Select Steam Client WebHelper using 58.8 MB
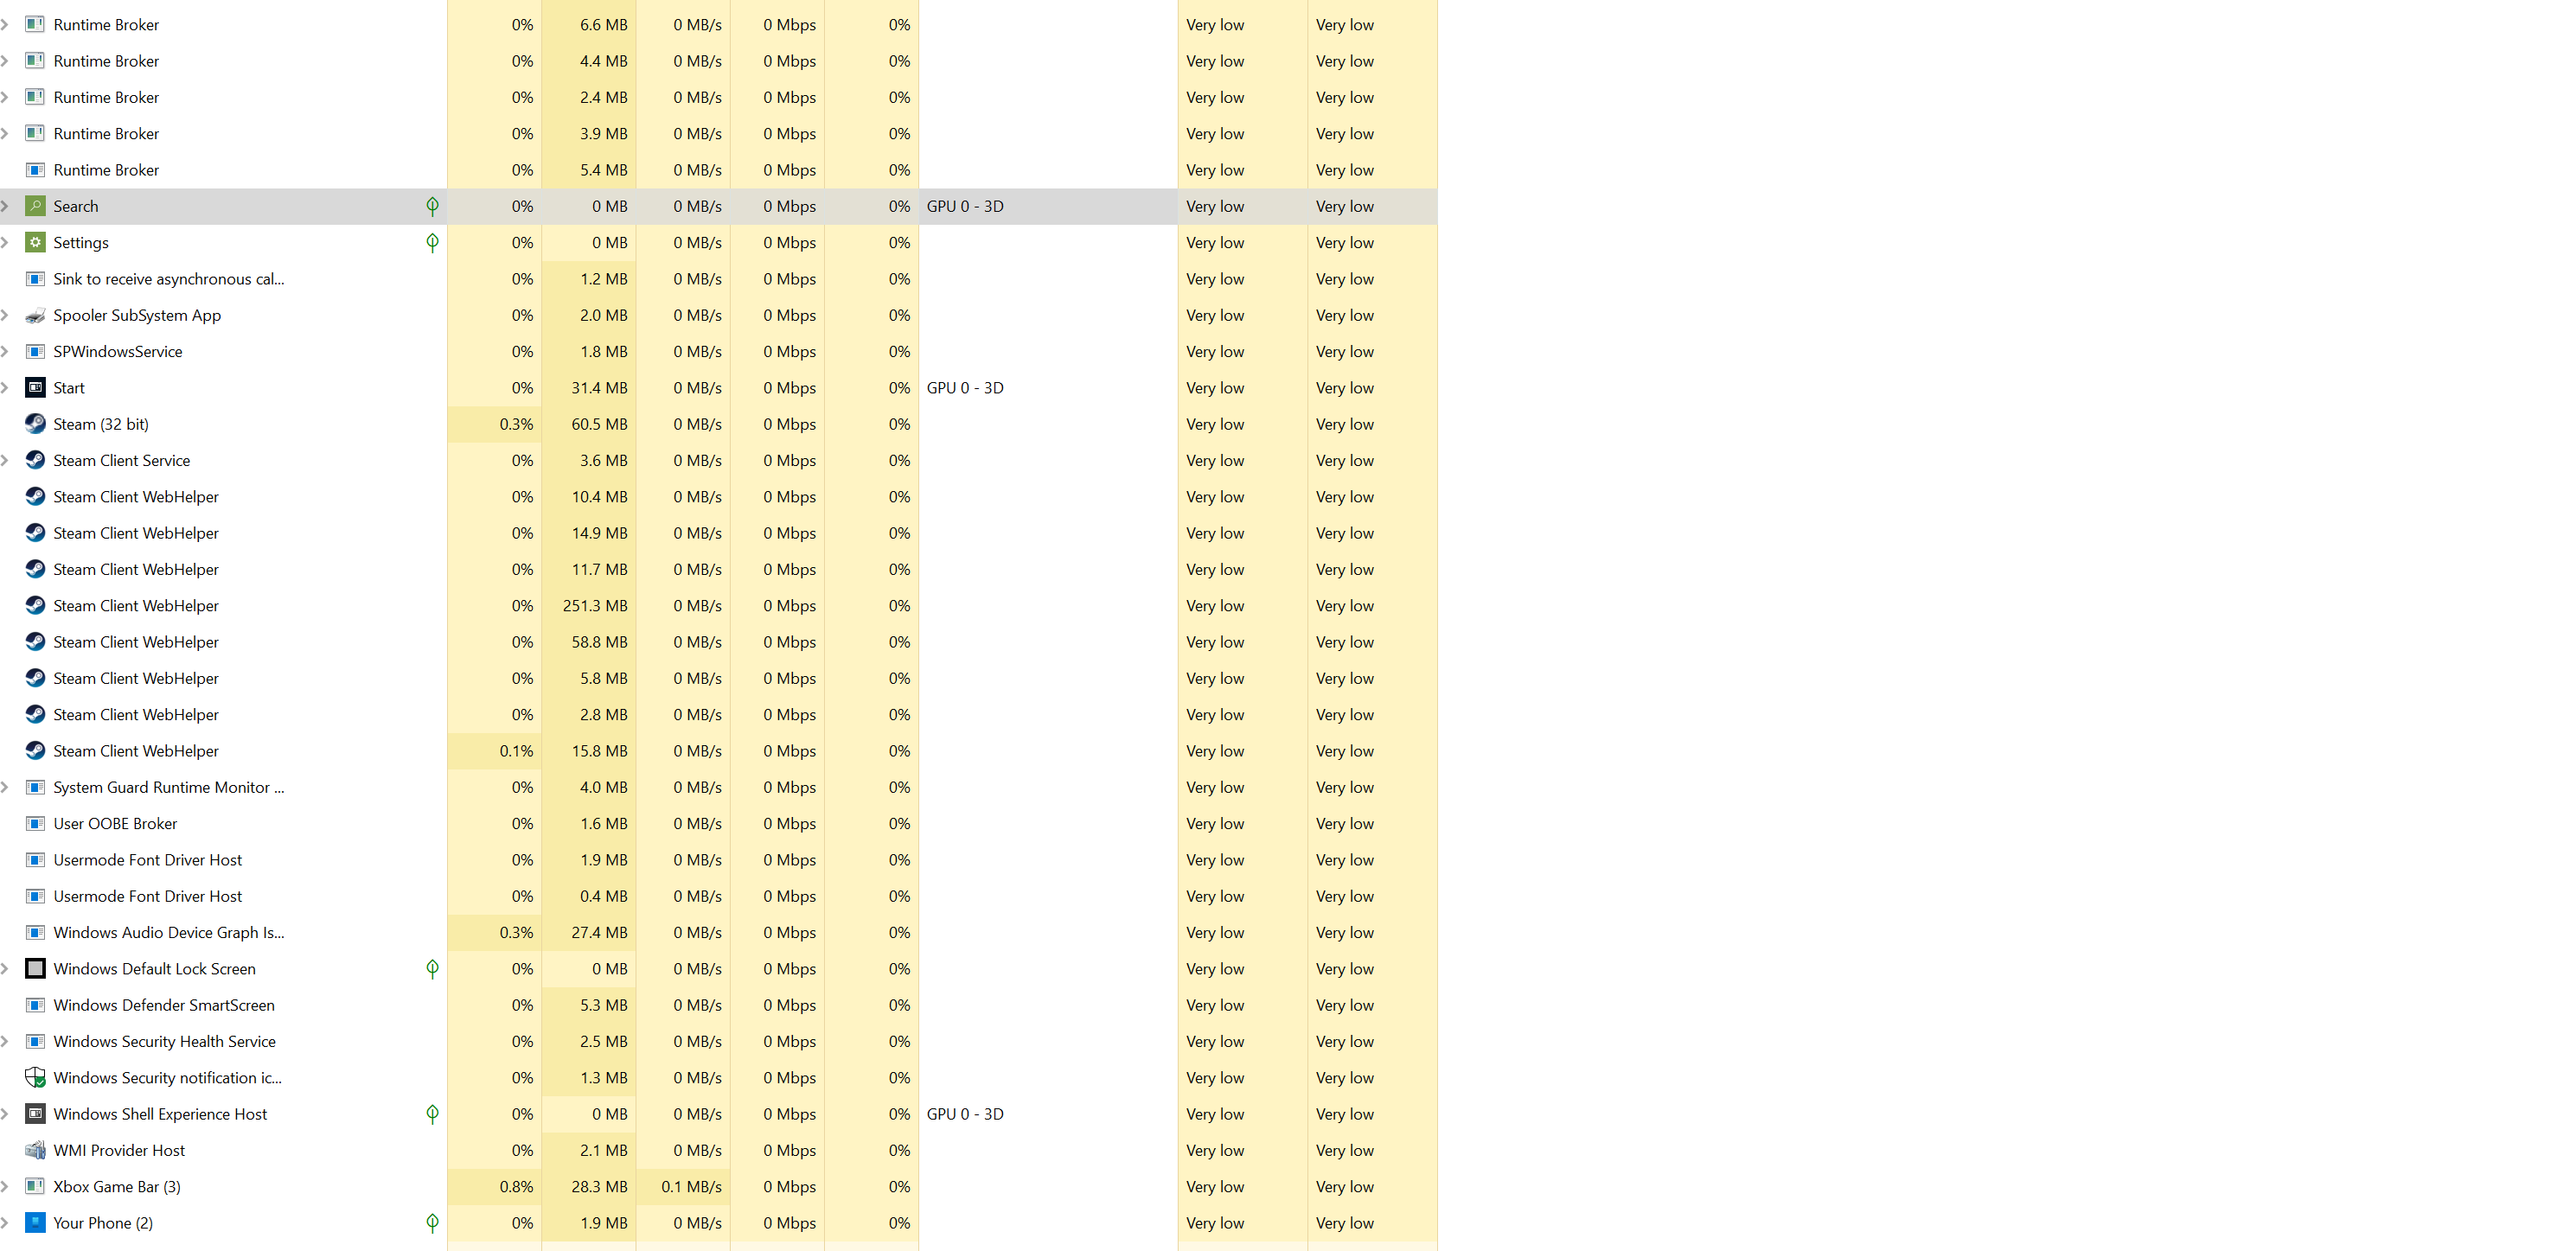The width and height of the screenshot is (2576, 1251). 136,642
